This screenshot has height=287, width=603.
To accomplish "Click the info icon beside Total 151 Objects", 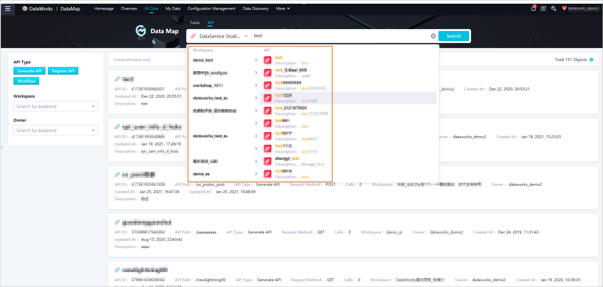I will point(591,60).
